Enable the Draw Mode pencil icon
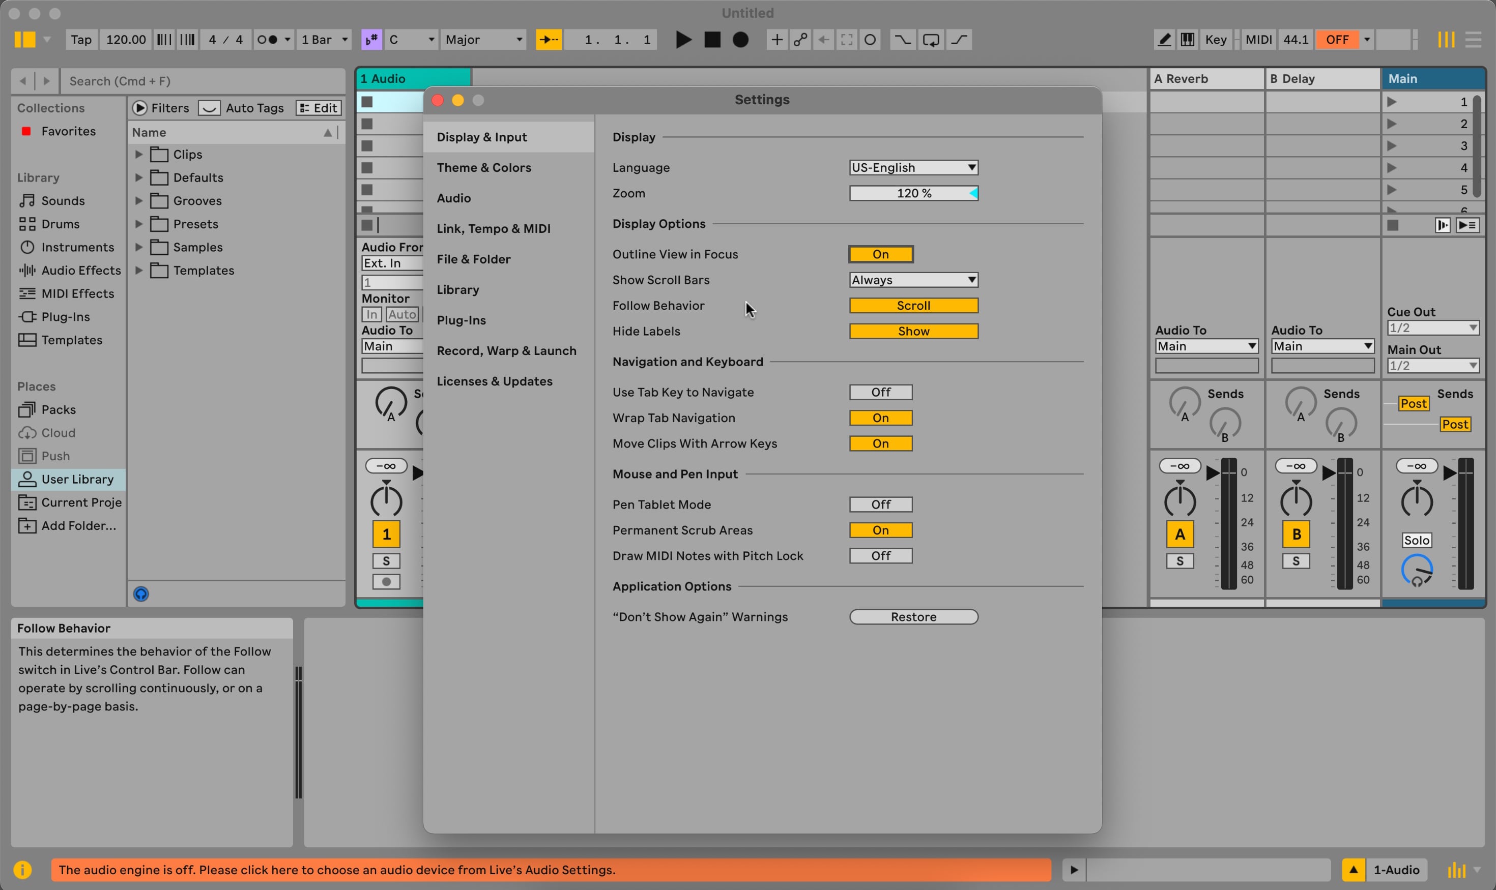Screen dimensions: 1496x890 pyautogui.click(x=1164, y=40)
